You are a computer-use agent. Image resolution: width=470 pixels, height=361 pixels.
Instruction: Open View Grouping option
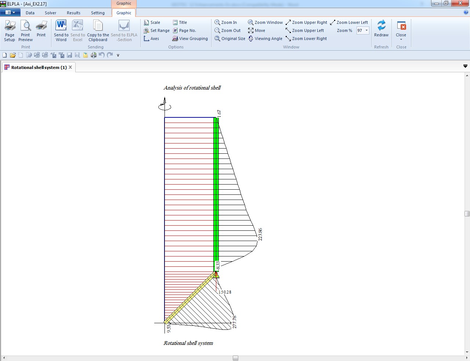click(x=190, y=39)
